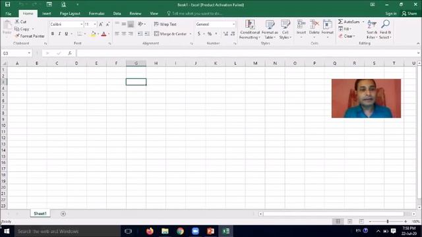422x237 pixels.
Task: Open Find & Select menu
Action: coord(385,29)
